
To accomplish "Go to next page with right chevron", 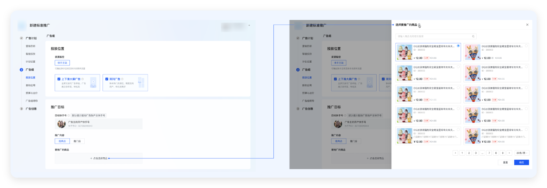I will [509, 153].
